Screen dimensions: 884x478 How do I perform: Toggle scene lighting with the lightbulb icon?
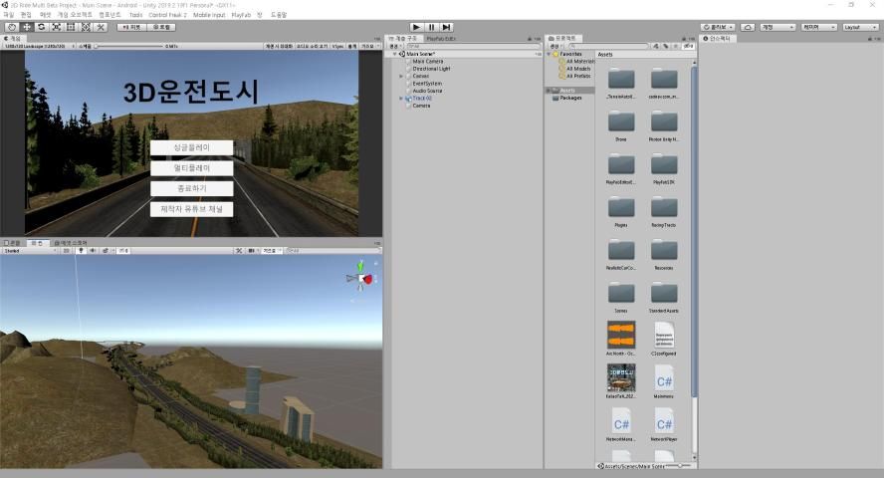pos(81,251)
